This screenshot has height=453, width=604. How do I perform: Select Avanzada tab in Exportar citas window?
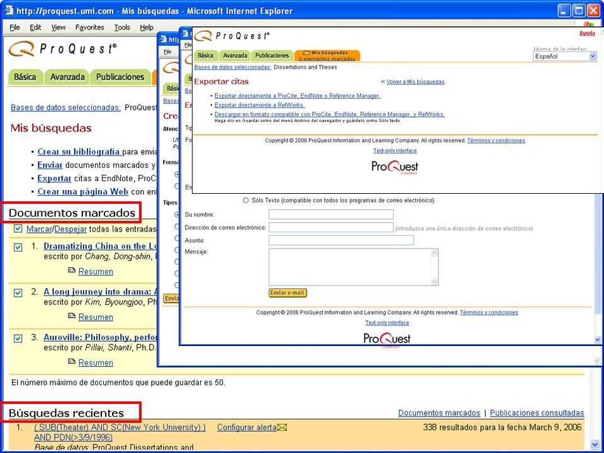pyautogui.click(x=235, y=55)
